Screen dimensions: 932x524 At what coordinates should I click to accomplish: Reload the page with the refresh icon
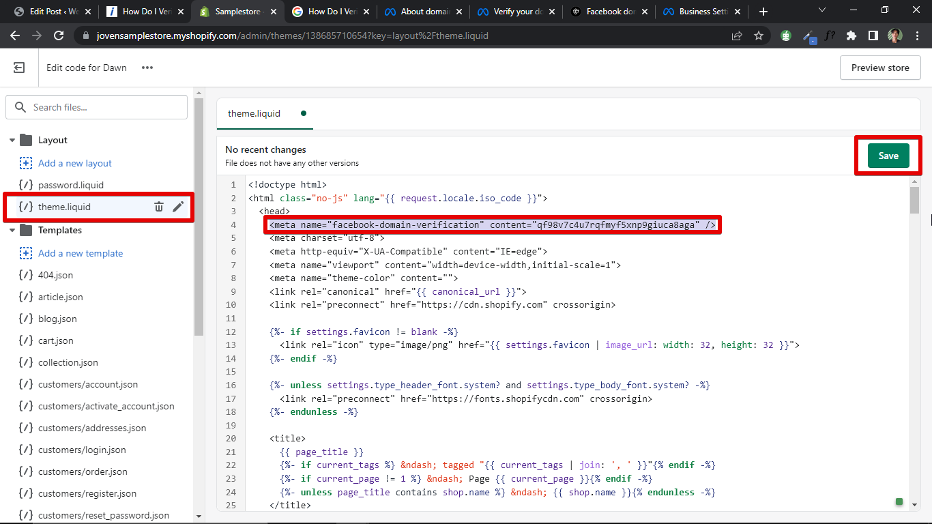pyautogui.click(x=59, y=35)
